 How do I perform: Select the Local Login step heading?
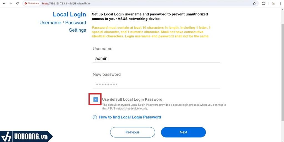[x=69, y=14]
